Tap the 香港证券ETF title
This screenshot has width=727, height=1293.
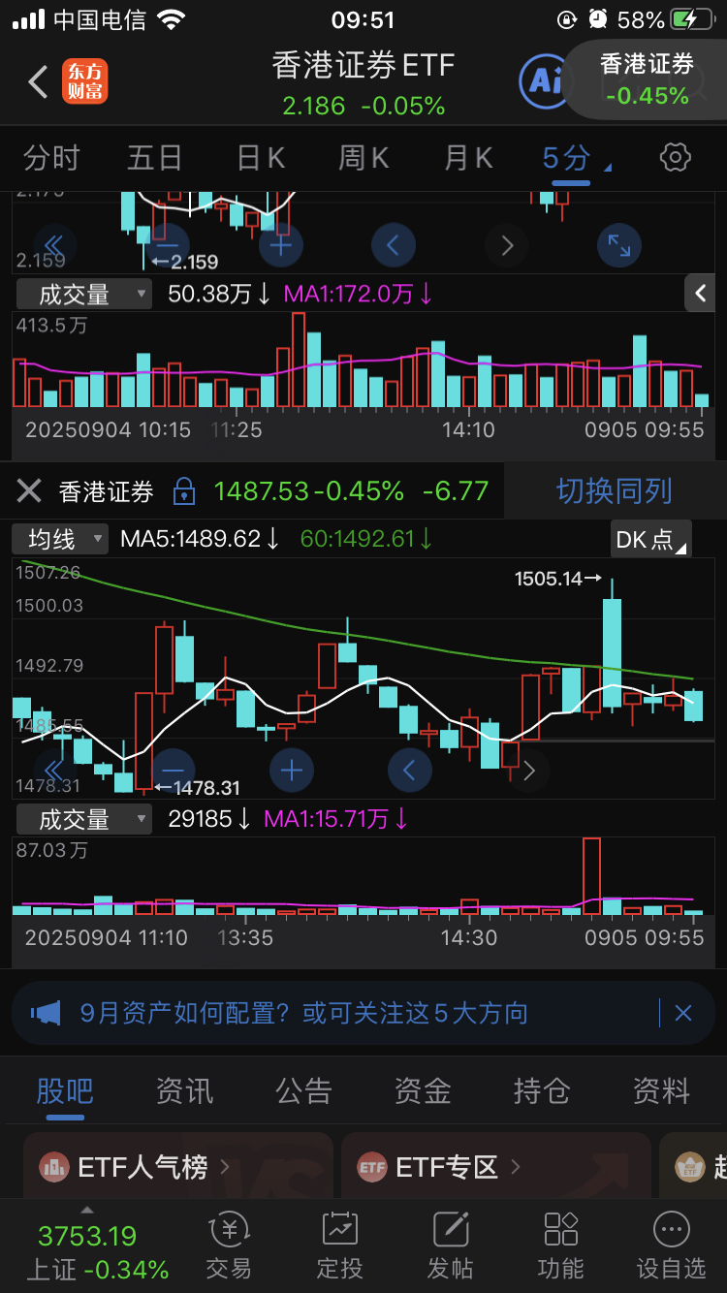[x=363, y=65]
